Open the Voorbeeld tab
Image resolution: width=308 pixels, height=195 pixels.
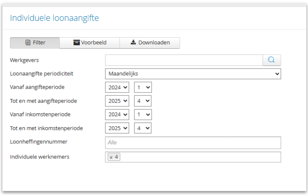click(x=90, y=43)
